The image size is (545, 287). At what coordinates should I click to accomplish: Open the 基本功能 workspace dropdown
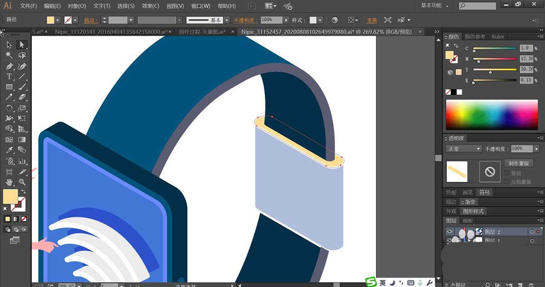tap(434, 6)
